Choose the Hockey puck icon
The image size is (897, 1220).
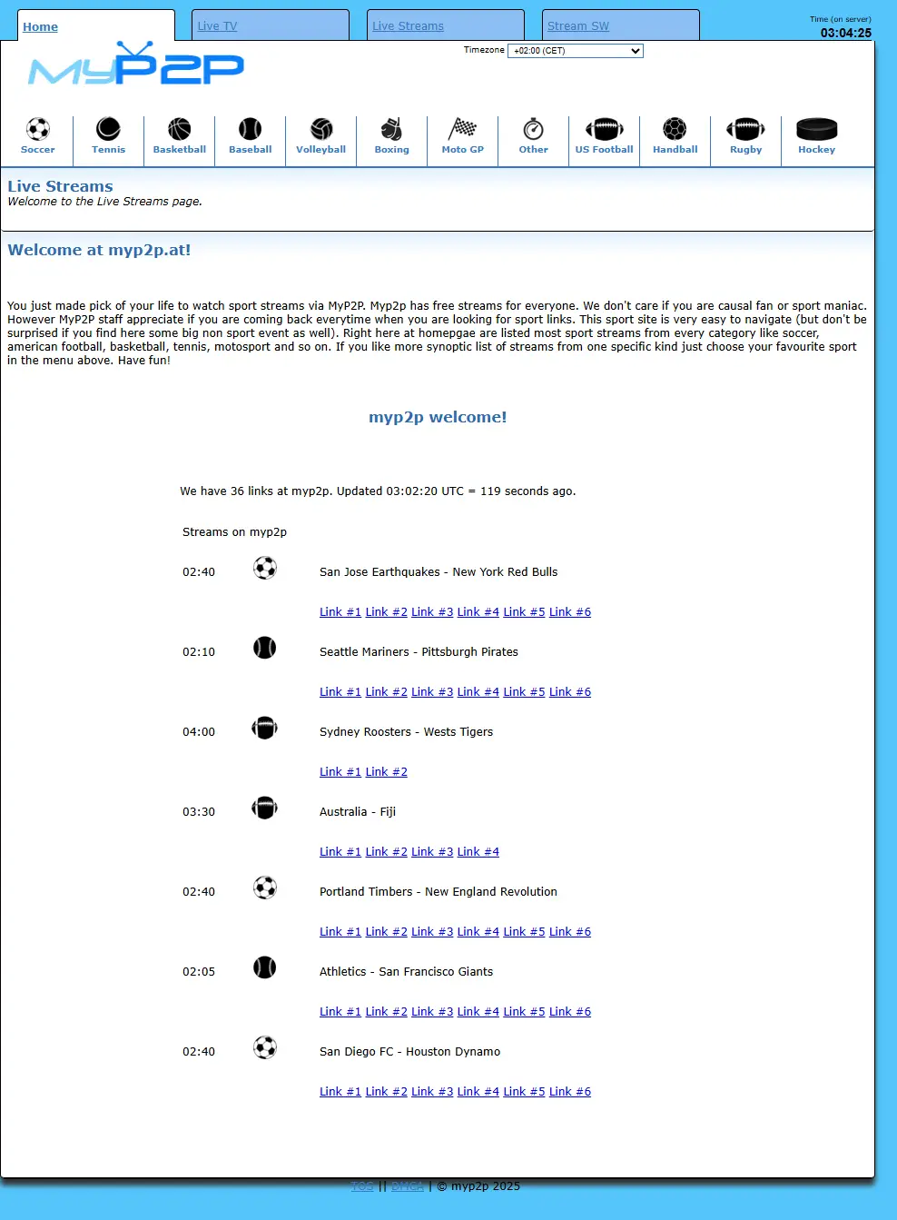[817, 129]
